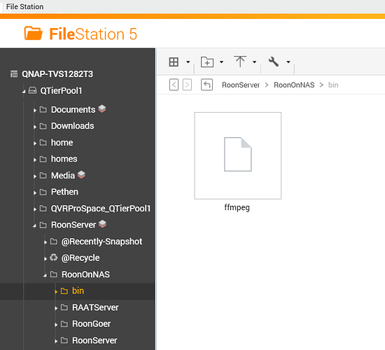Open QVRProSpace_QTierPool1 folder
This screenshot has width=385, height=350.
(101, 209)
